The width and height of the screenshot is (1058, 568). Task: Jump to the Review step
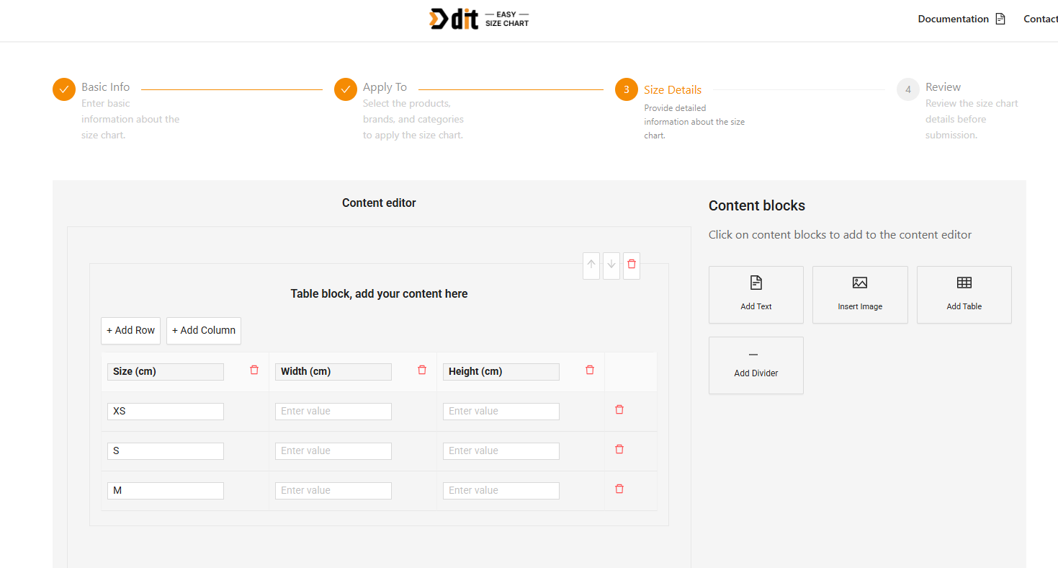[943, 87]
